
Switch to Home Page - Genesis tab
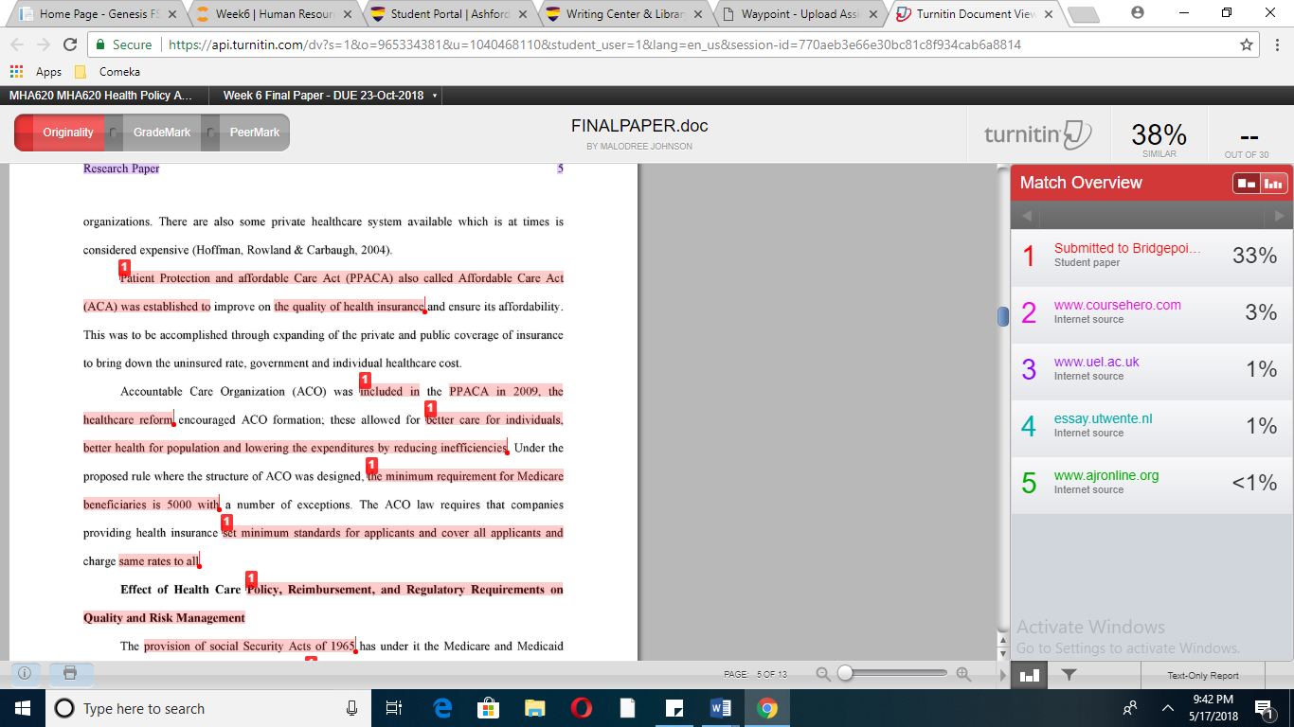(99, 14)
